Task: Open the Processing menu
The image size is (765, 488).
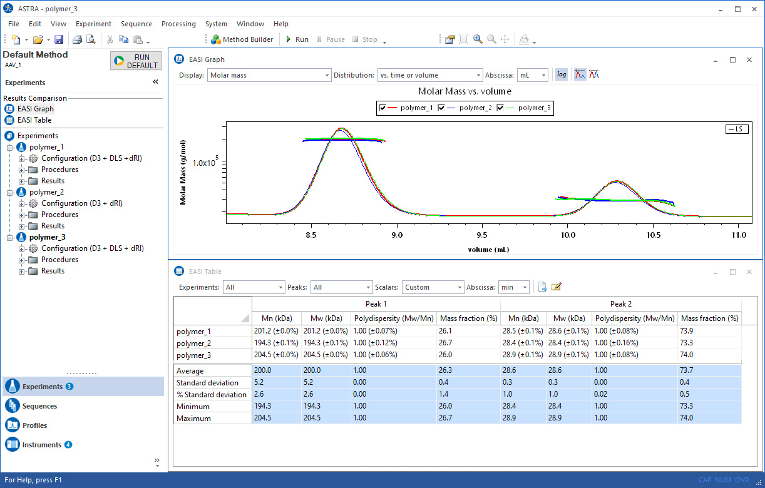Action: click(178, 24)
